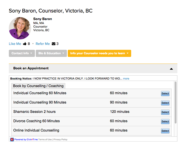Collapse the Book an Appointment panel
This screenshot has width=188, height=152.
point(171,69)
